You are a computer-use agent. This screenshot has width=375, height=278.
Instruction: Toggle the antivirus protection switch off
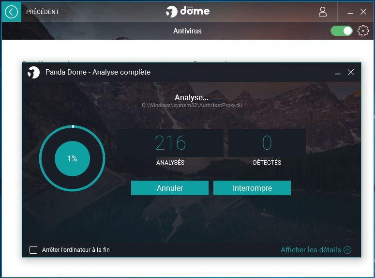click(342, 31)
